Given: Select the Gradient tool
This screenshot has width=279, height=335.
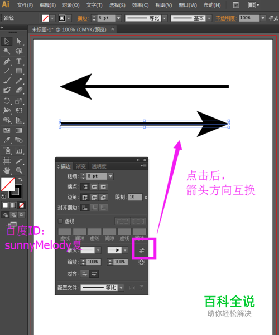Looking at the screenshot, I should (19, 130).
